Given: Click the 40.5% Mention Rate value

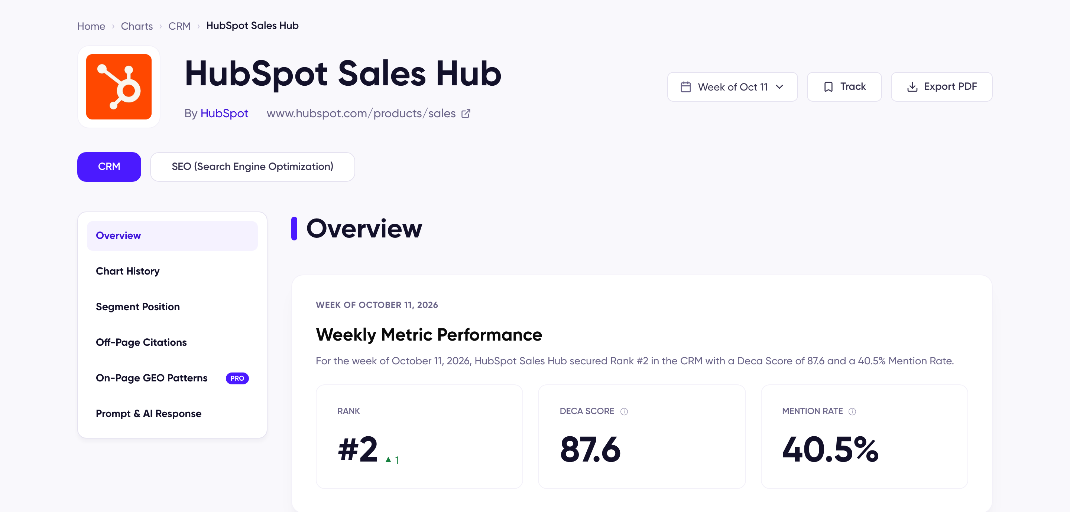Looking at the screenshot, I should click(830, 449).
